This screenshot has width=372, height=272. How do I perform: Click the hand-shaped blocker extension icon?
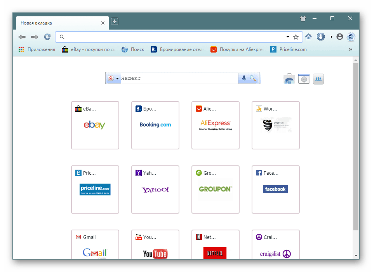321,37
